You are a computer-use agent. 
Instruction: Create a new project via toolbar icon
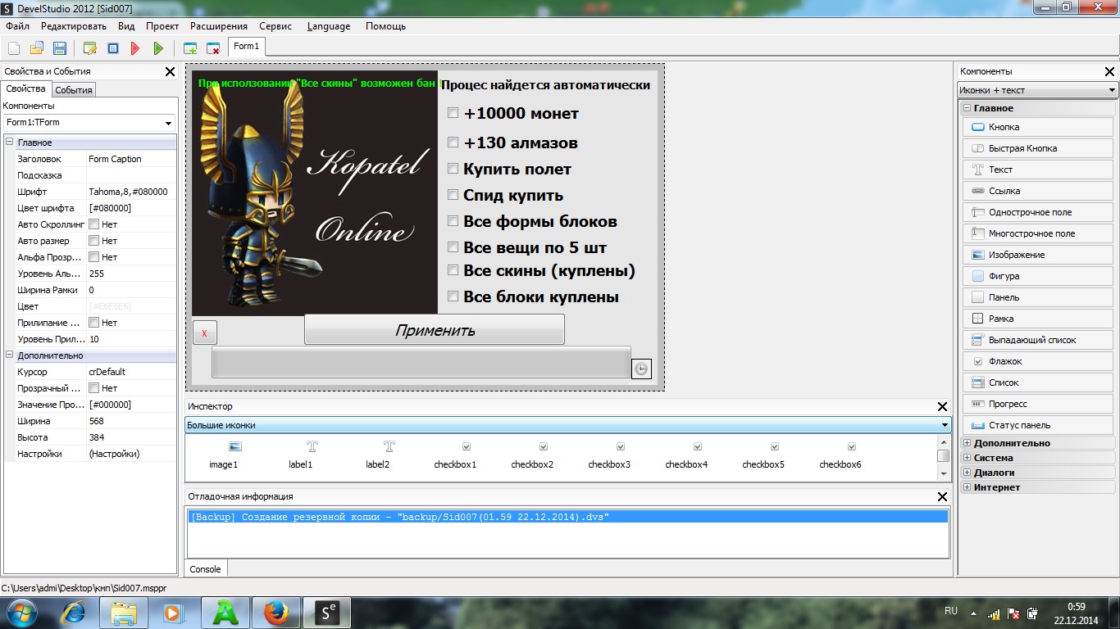[x=14, y=48]
